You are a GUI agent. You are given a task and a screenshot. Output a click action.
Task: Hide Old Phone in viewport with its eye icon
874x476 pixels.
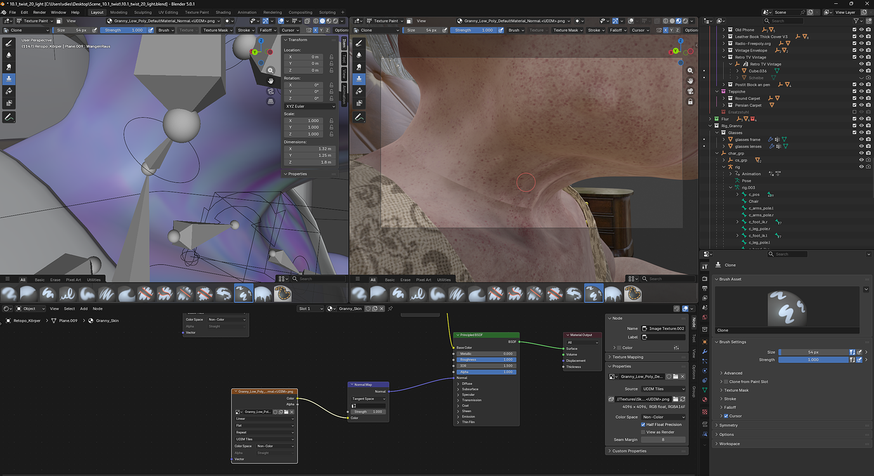point(861,30)
